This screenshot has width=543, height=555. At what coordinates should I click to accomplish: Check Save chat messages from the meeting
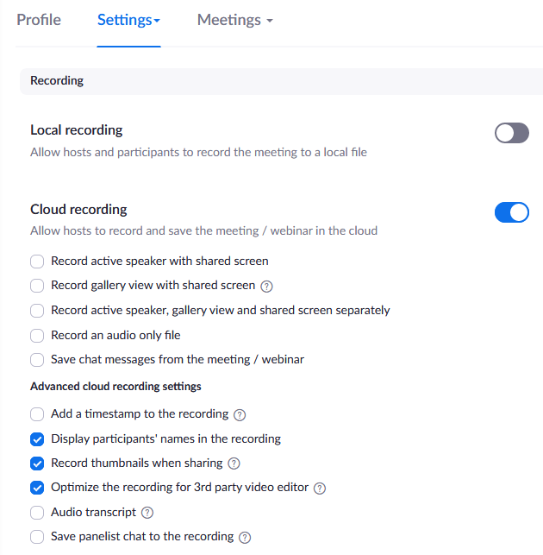37,359
